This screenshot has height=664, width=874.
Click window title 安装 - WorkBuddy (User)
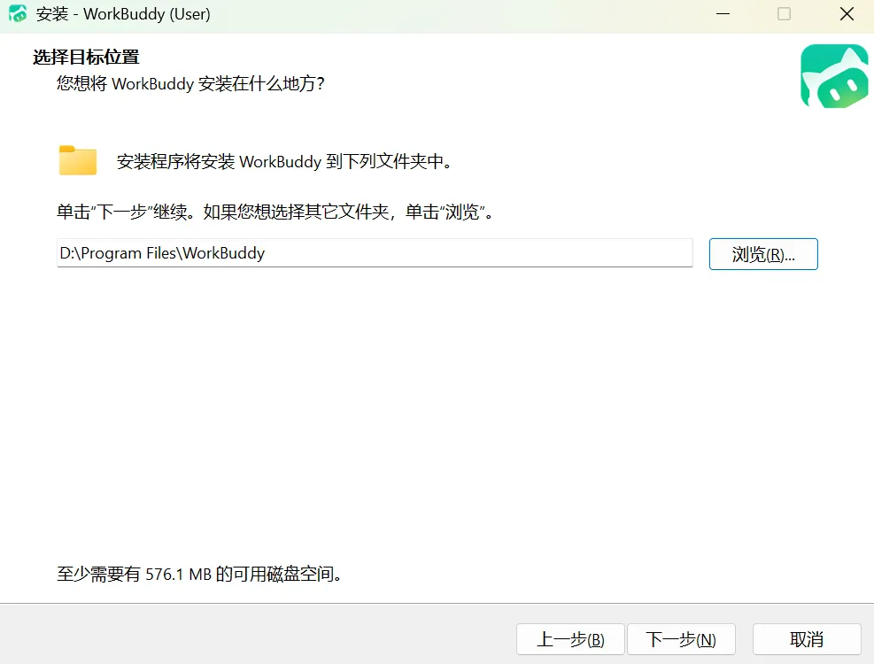click(x=123, y=14)
